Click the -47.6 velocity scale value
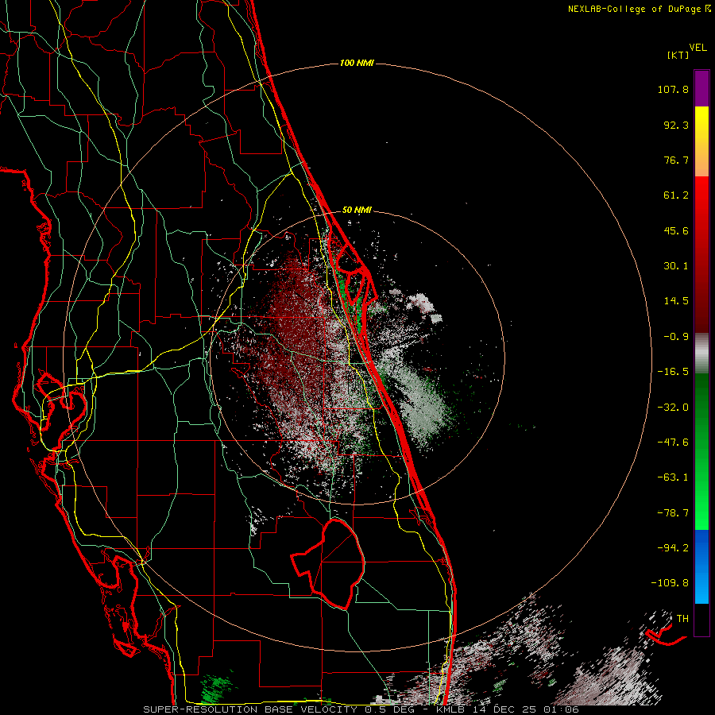The width and height of the screenshot is (715, 715). [673, 443]
